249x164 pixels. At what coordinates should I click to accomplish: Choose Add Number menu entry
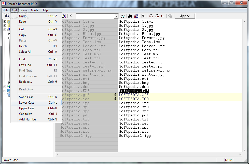pos(36,119)
